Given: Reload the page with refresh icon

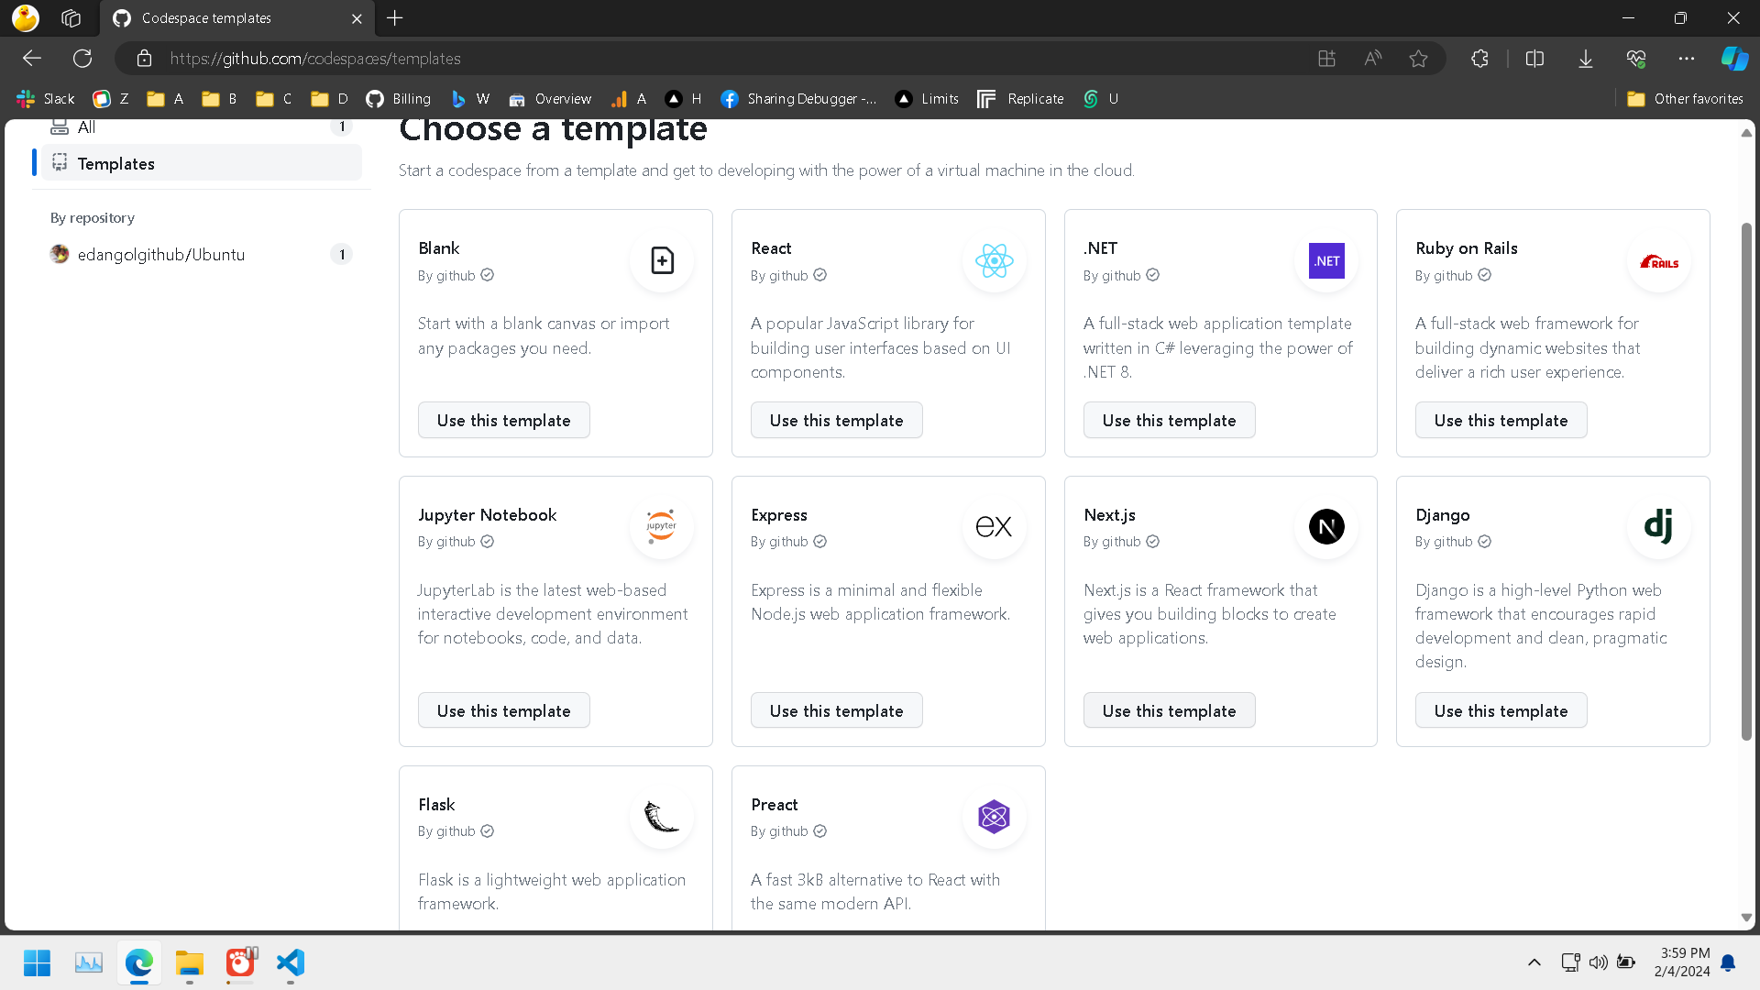Looking at the screenshot, I should pyautogui.click(x=82, y=59).
